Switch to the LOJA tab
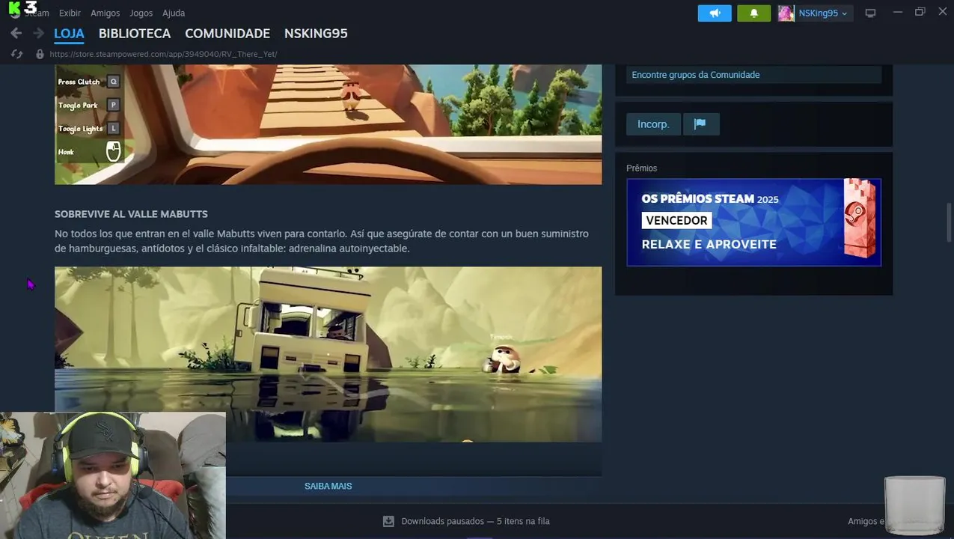Image resolution: width=954 pixels, height=539 pixels. pos(69,34)
